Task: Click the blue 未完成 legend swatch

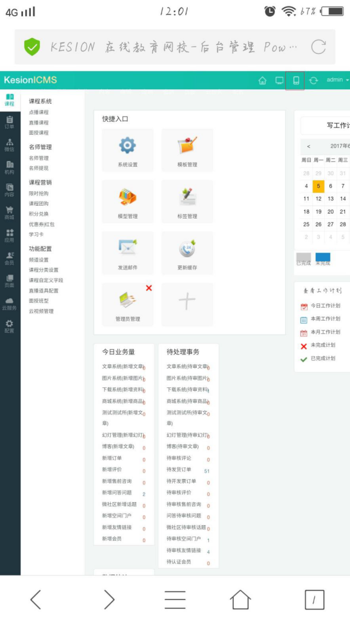Action: (x=323, y=257)
